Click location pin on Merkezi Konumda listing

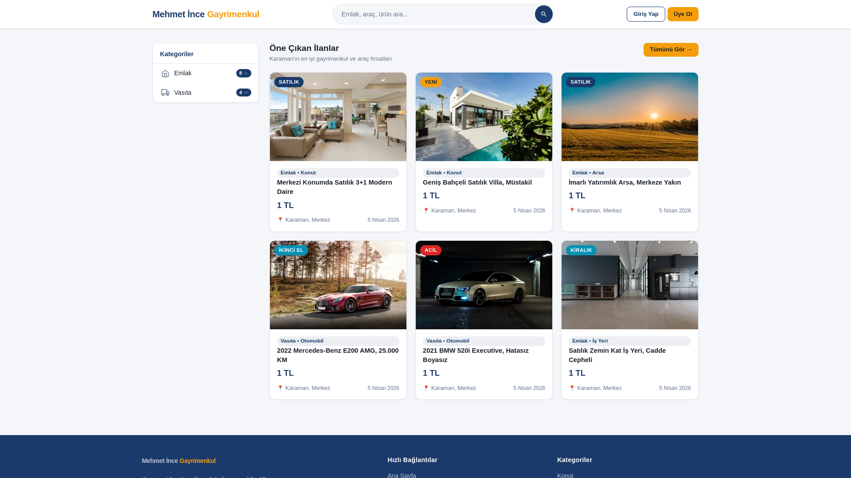click(280, 220)
